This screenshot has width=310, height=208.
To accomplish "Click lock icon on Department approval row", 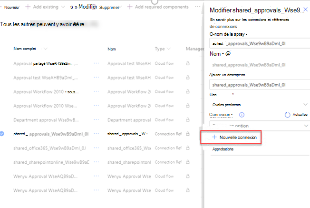I will [188, 120].
